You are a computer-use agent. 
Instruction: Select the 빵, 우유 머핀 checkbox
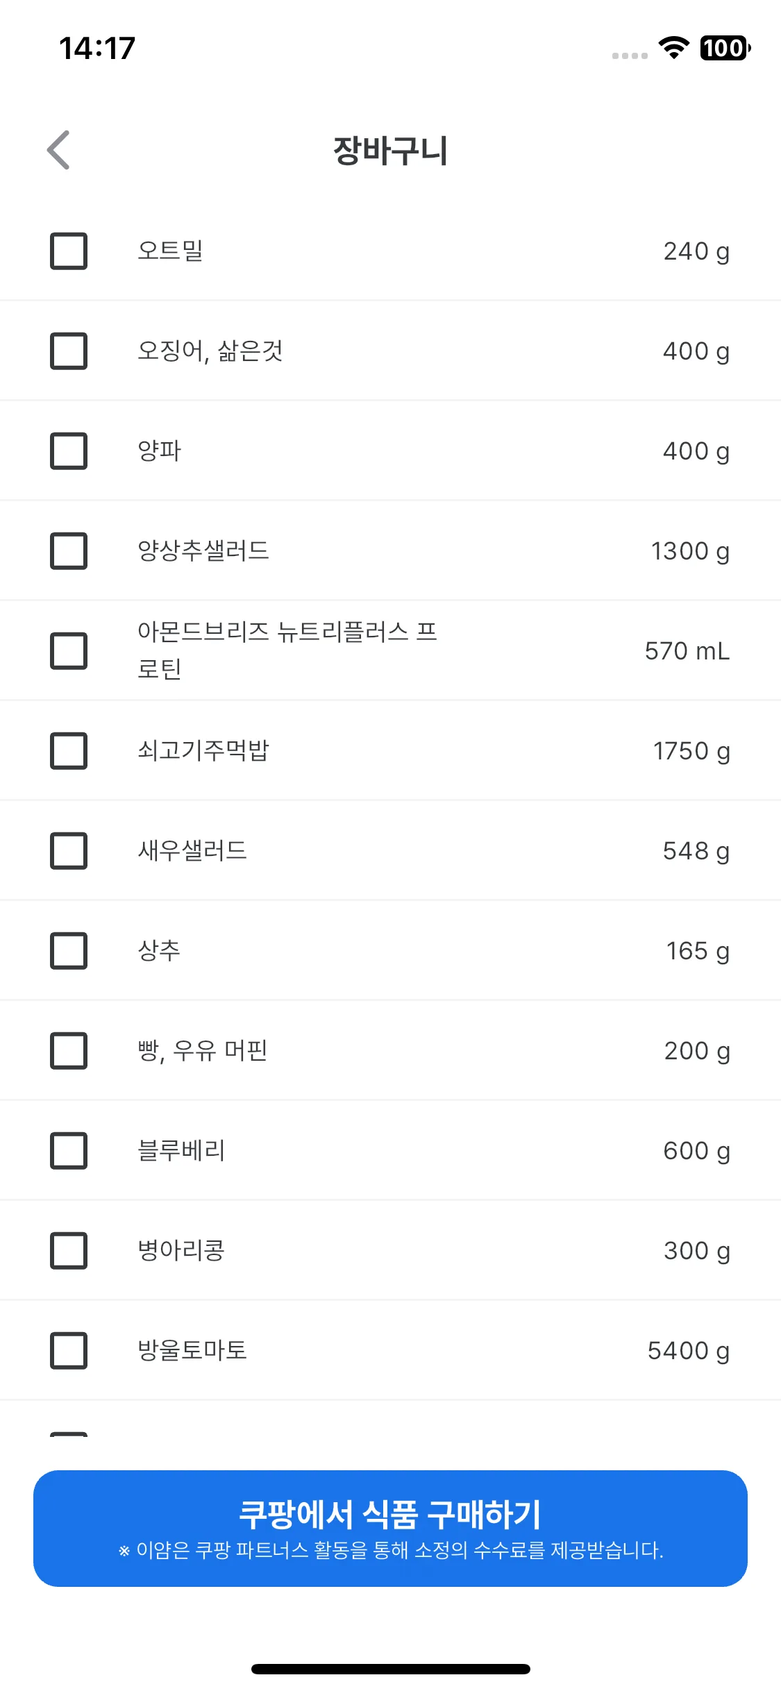point(69,1050)
